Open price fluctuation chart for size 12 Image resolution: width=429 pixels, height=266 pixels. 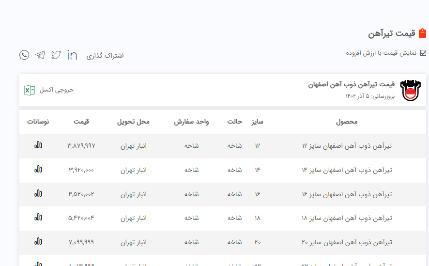tap(38, 145)
